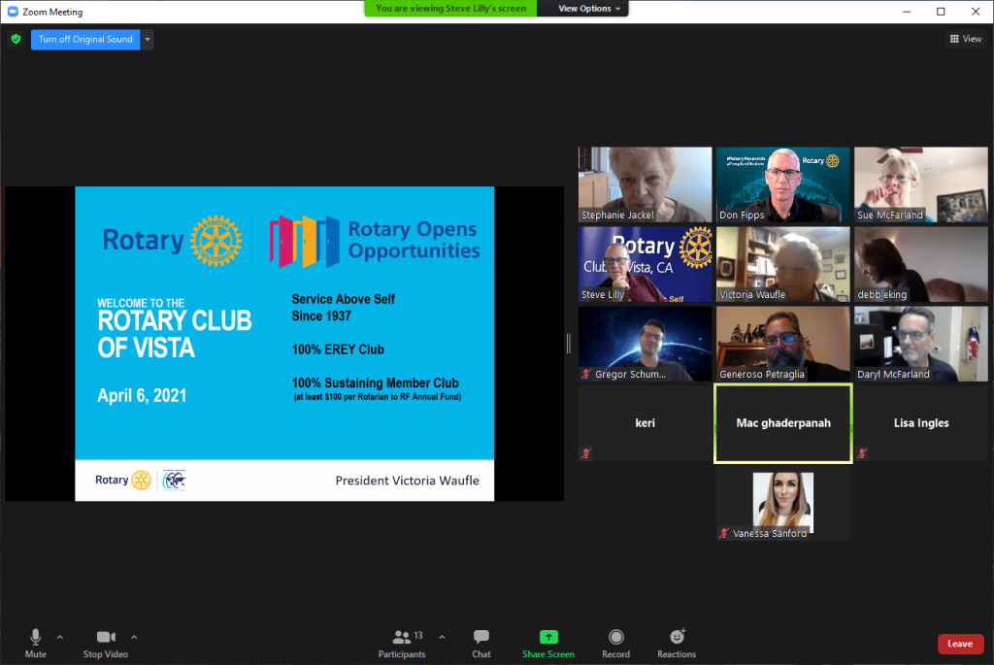Open the Reactions menu
This screenshot has width=994, height=665.
(677, 643)
